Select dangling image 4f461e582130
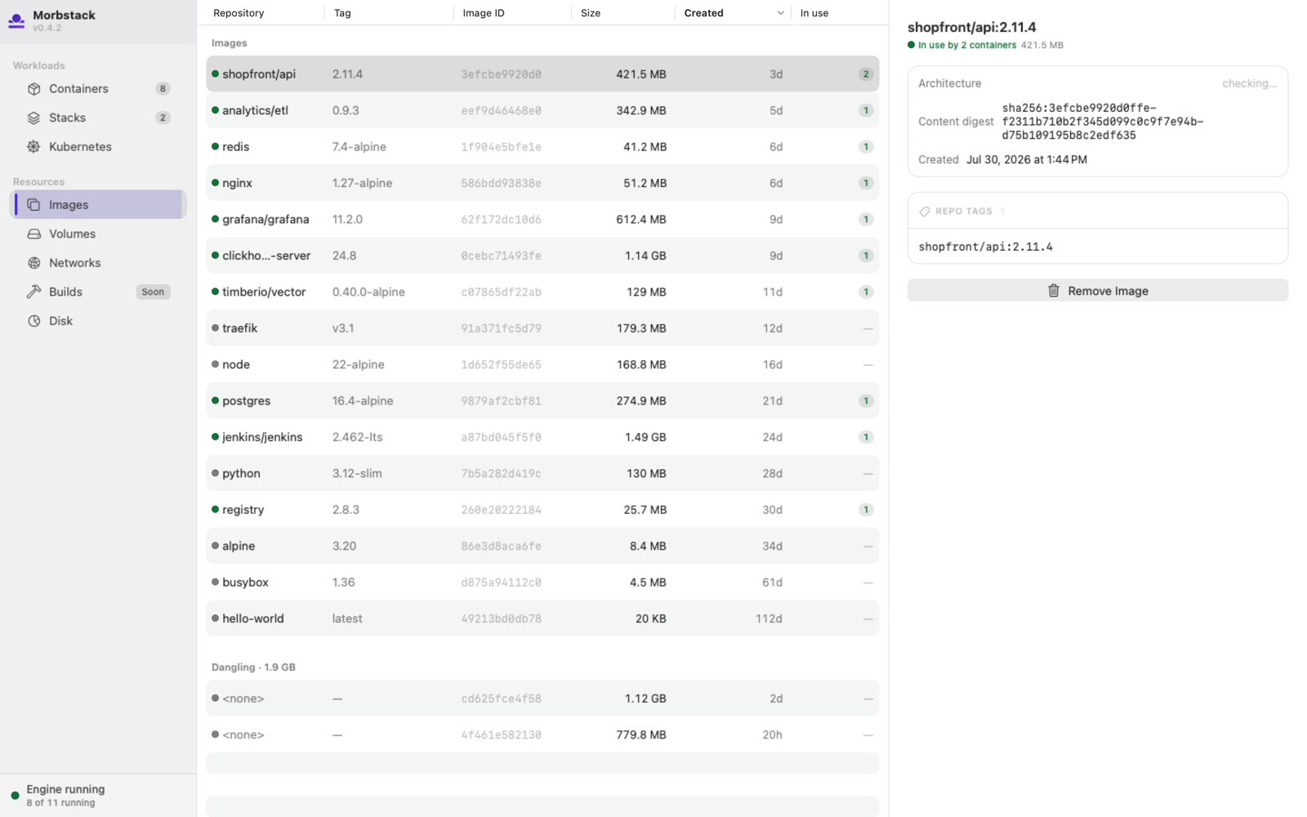Viewport: 1307px width, 817px height. coord(542,734)
